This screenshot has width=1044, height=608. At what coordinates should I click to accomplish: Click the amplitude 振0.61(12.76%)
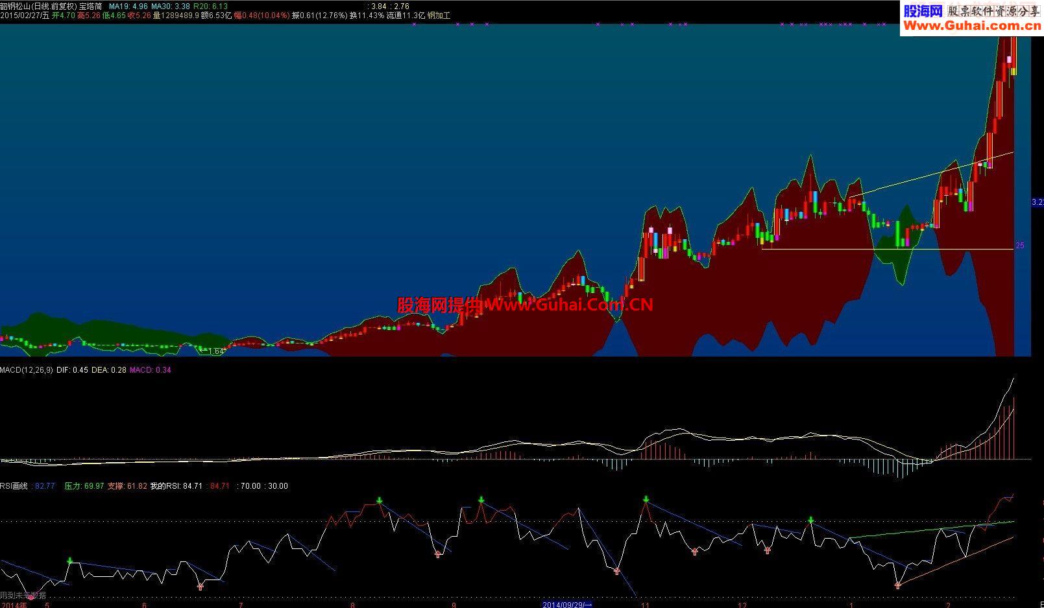pyautogui.click(x=320, y=16)
